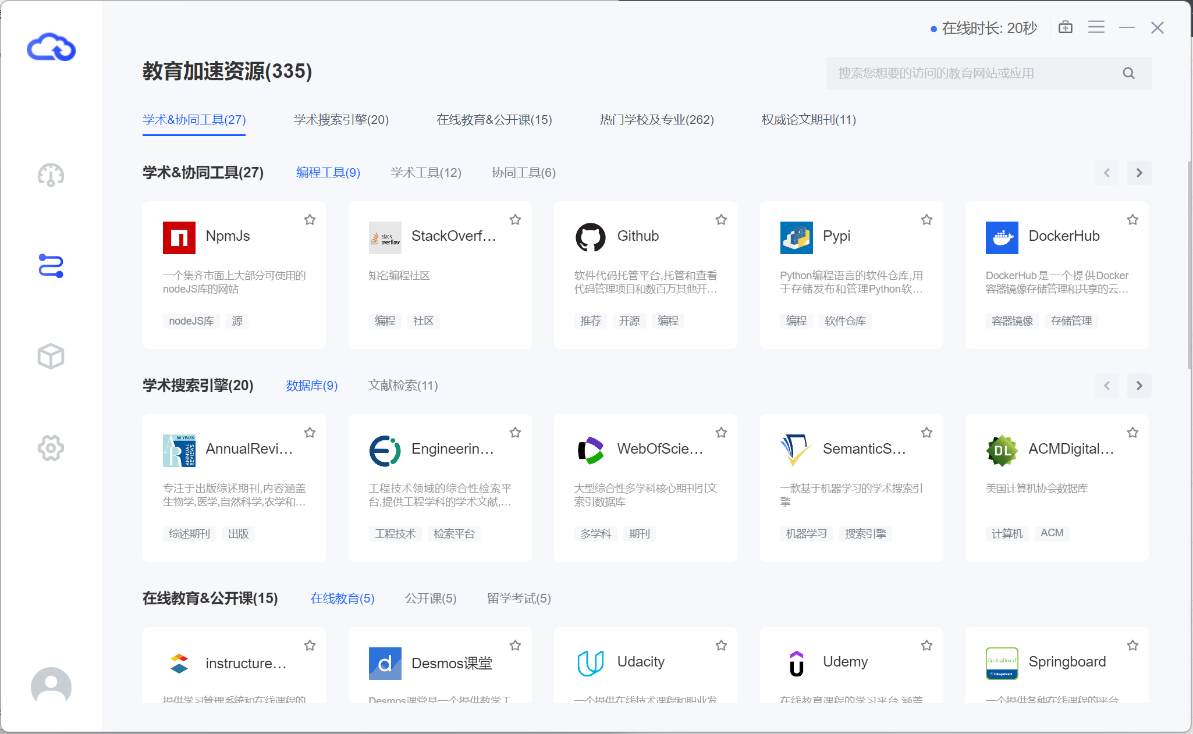Show next page of 学术搜索引擎 cards
The image size is (1193, 734).
pyautogui.click(x=1139, y=386)
